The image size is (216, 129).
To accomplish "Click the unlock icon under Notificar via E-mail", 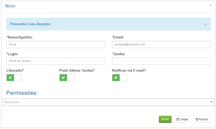I will [116, 78].
